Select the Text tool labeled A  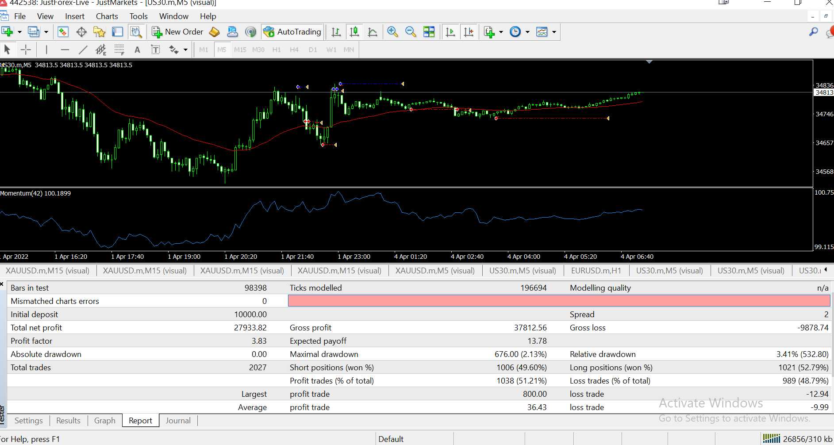point(137,50)
